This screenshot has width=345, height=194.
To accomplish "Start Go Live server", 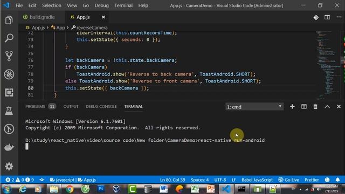I will [x=289, y=180].
